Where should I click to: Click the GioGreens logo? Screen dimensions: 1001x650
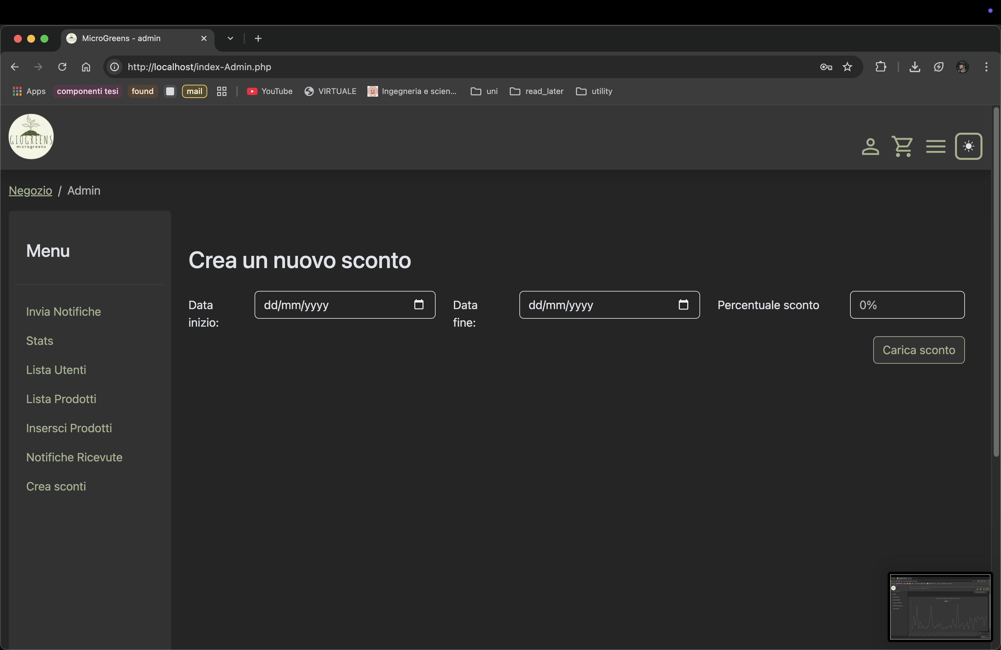31,137
